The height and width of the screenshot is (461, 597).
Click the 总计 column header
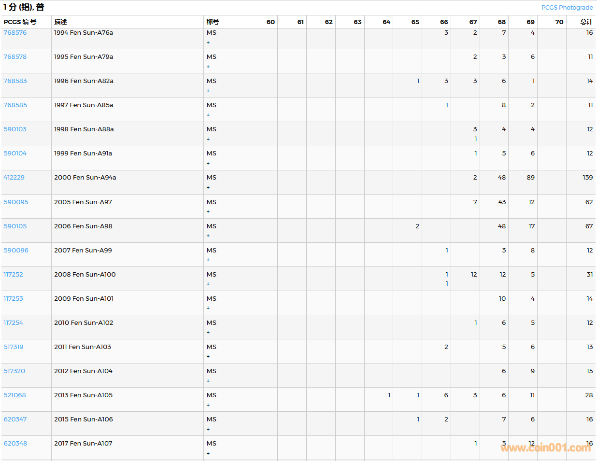tap(586, 22)
